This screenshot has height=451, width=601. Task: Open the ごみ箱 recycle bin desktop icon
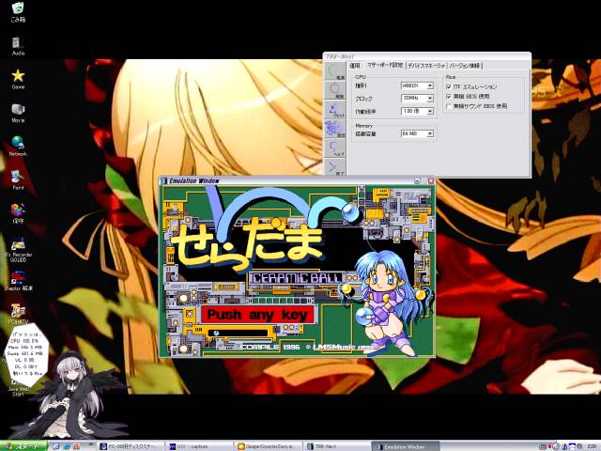coord(18,12)
